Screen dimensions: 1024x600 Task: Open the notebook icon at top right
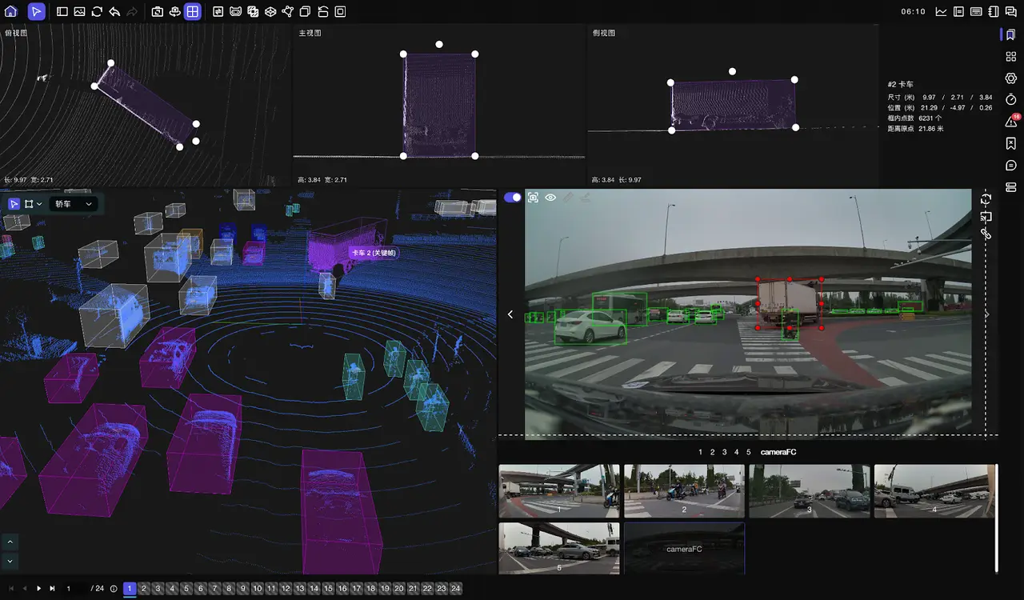[x=994, y=12]
